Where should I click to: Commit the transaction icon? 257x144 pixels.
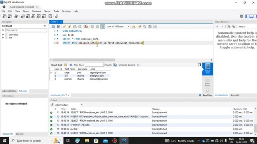click(92, 26)
